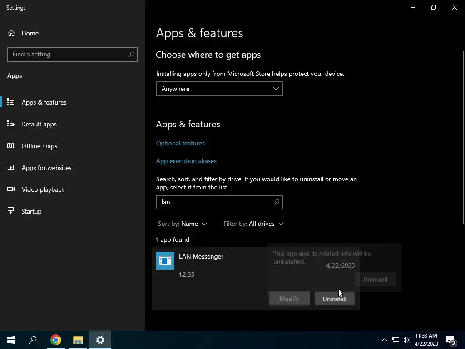Select LAN Messenger entry name
This screenshot has width=465, height=349.
click(x=201, y=256)
